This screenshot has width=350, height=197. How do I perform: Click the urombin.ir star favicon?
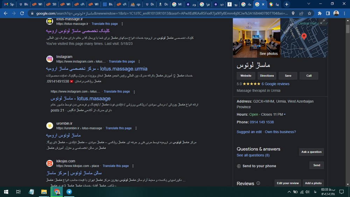tap(50, 125)
